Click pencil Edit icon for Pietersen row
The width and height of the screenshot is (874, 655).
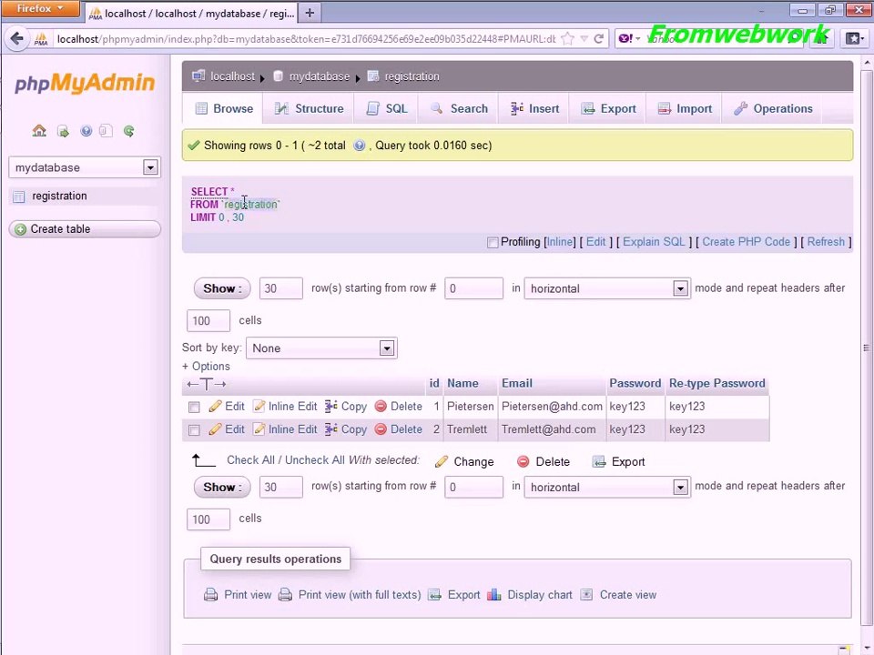pyautogui.click(x=215, y=407)
